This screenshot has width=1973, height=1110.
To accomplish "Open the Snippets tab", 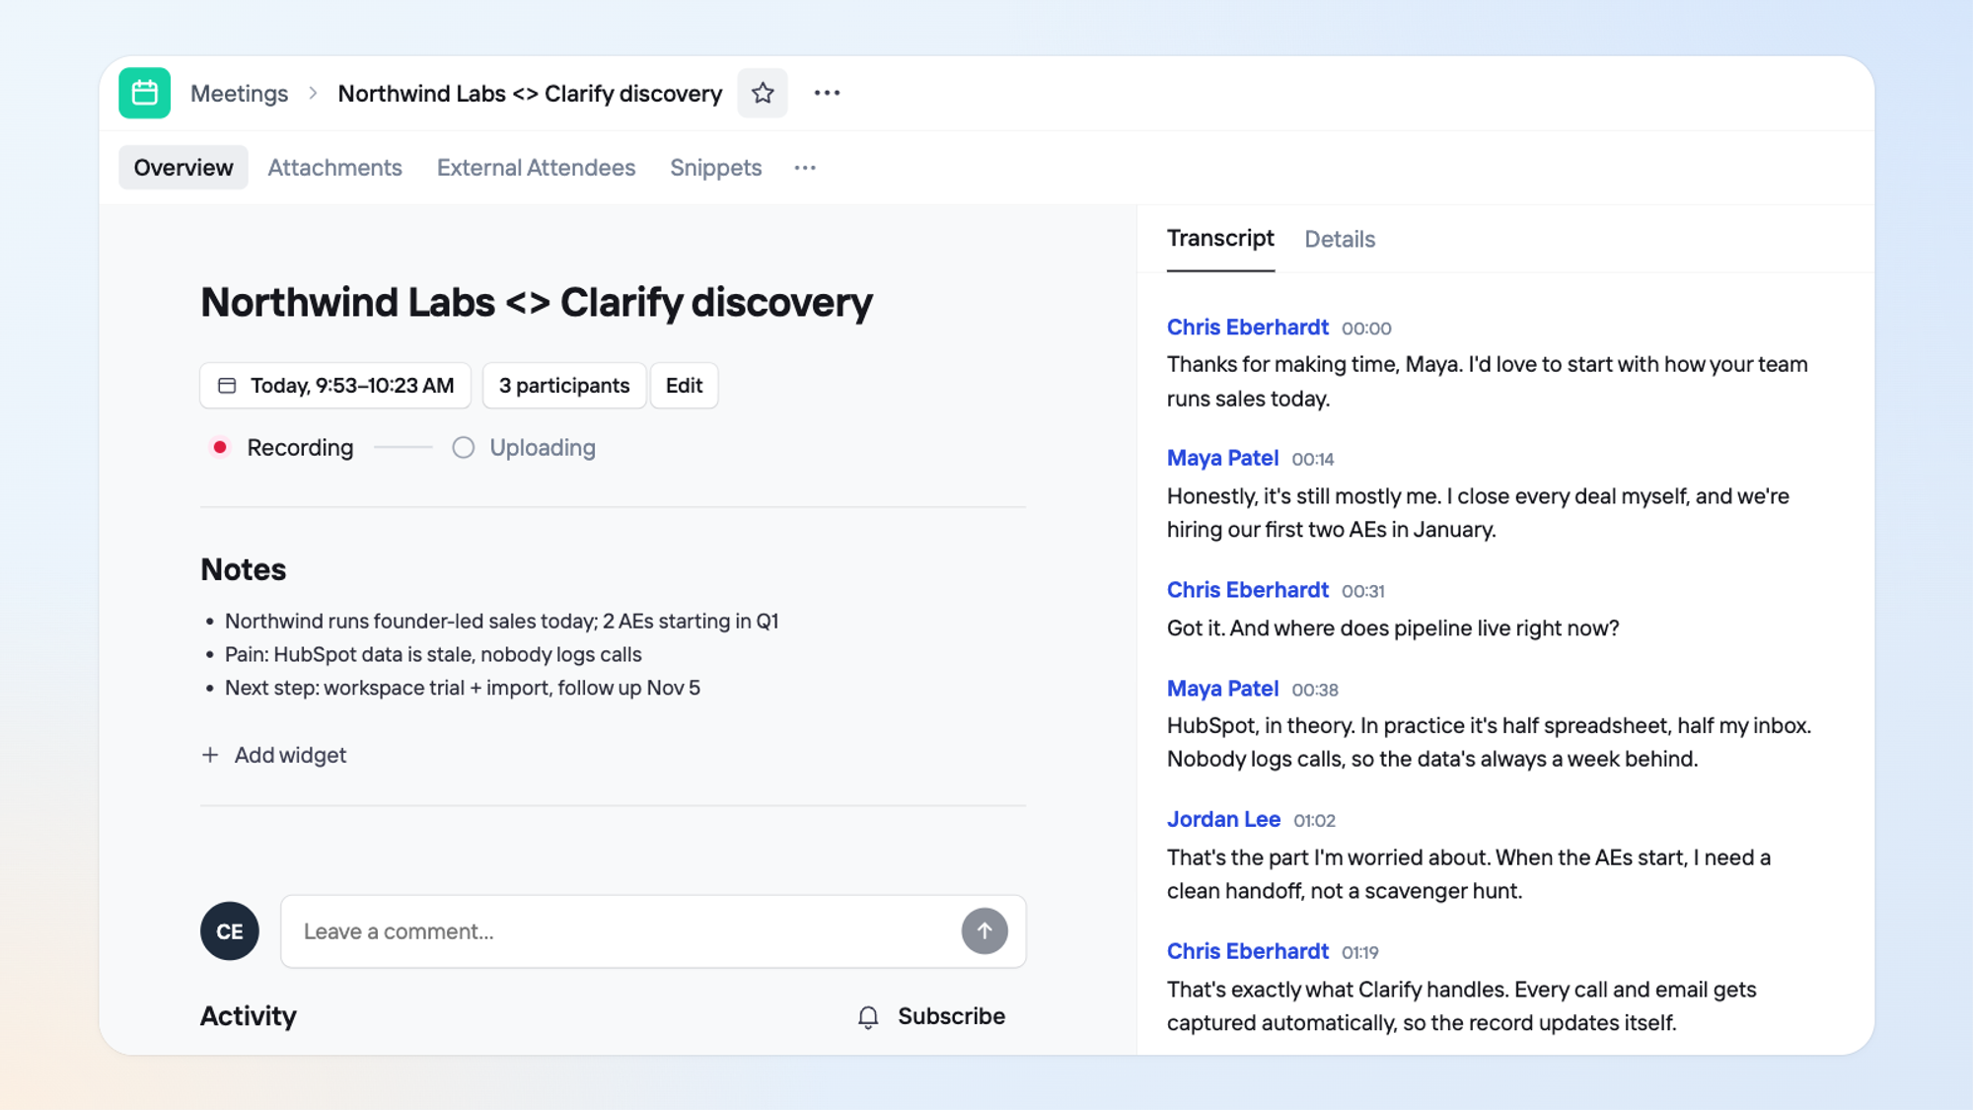I will tap(715, 168).
